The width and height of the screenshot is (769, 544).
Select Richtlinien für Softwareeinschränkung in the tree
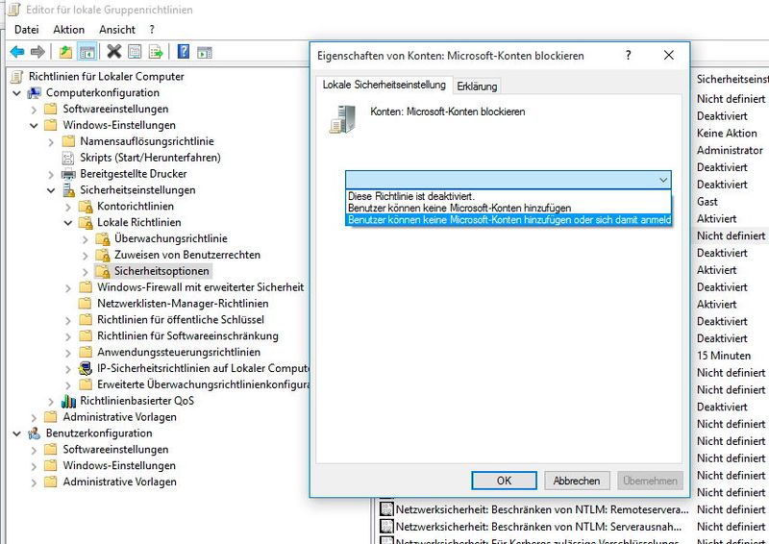coord(187,336)
